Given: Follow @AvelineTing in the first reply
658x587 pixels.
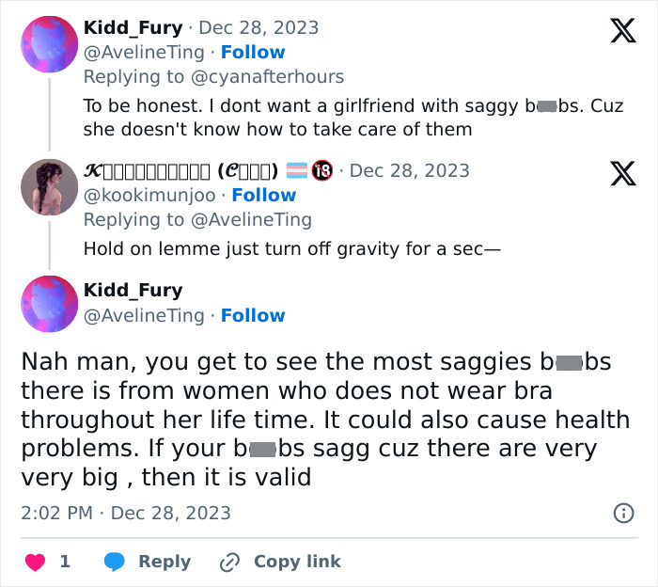Looking at the screenshot, I should pyautogui.click(x=253, y=53).
